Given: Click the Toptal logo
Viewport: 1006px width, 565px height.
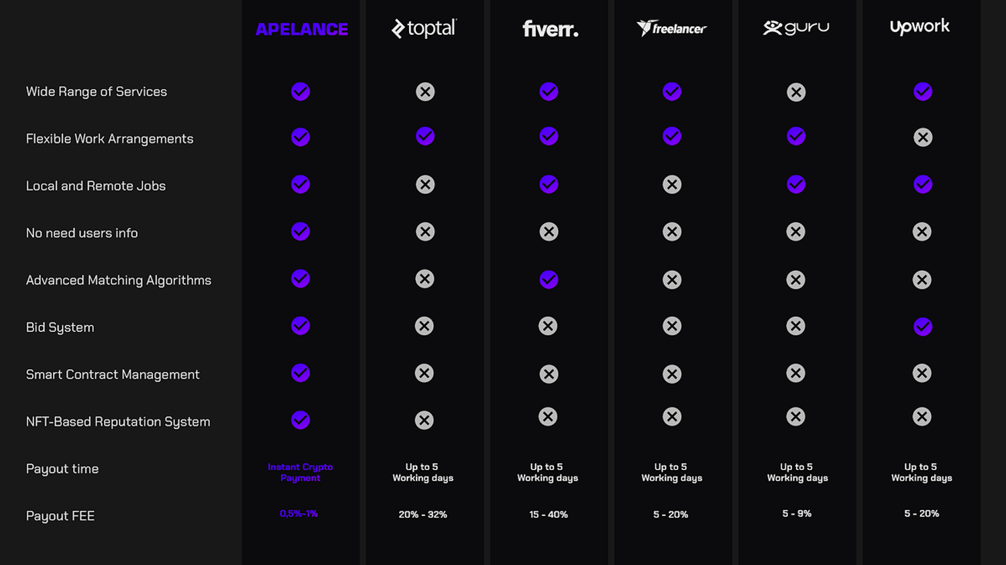Looking at the screenshot, I should coord(424,28).
